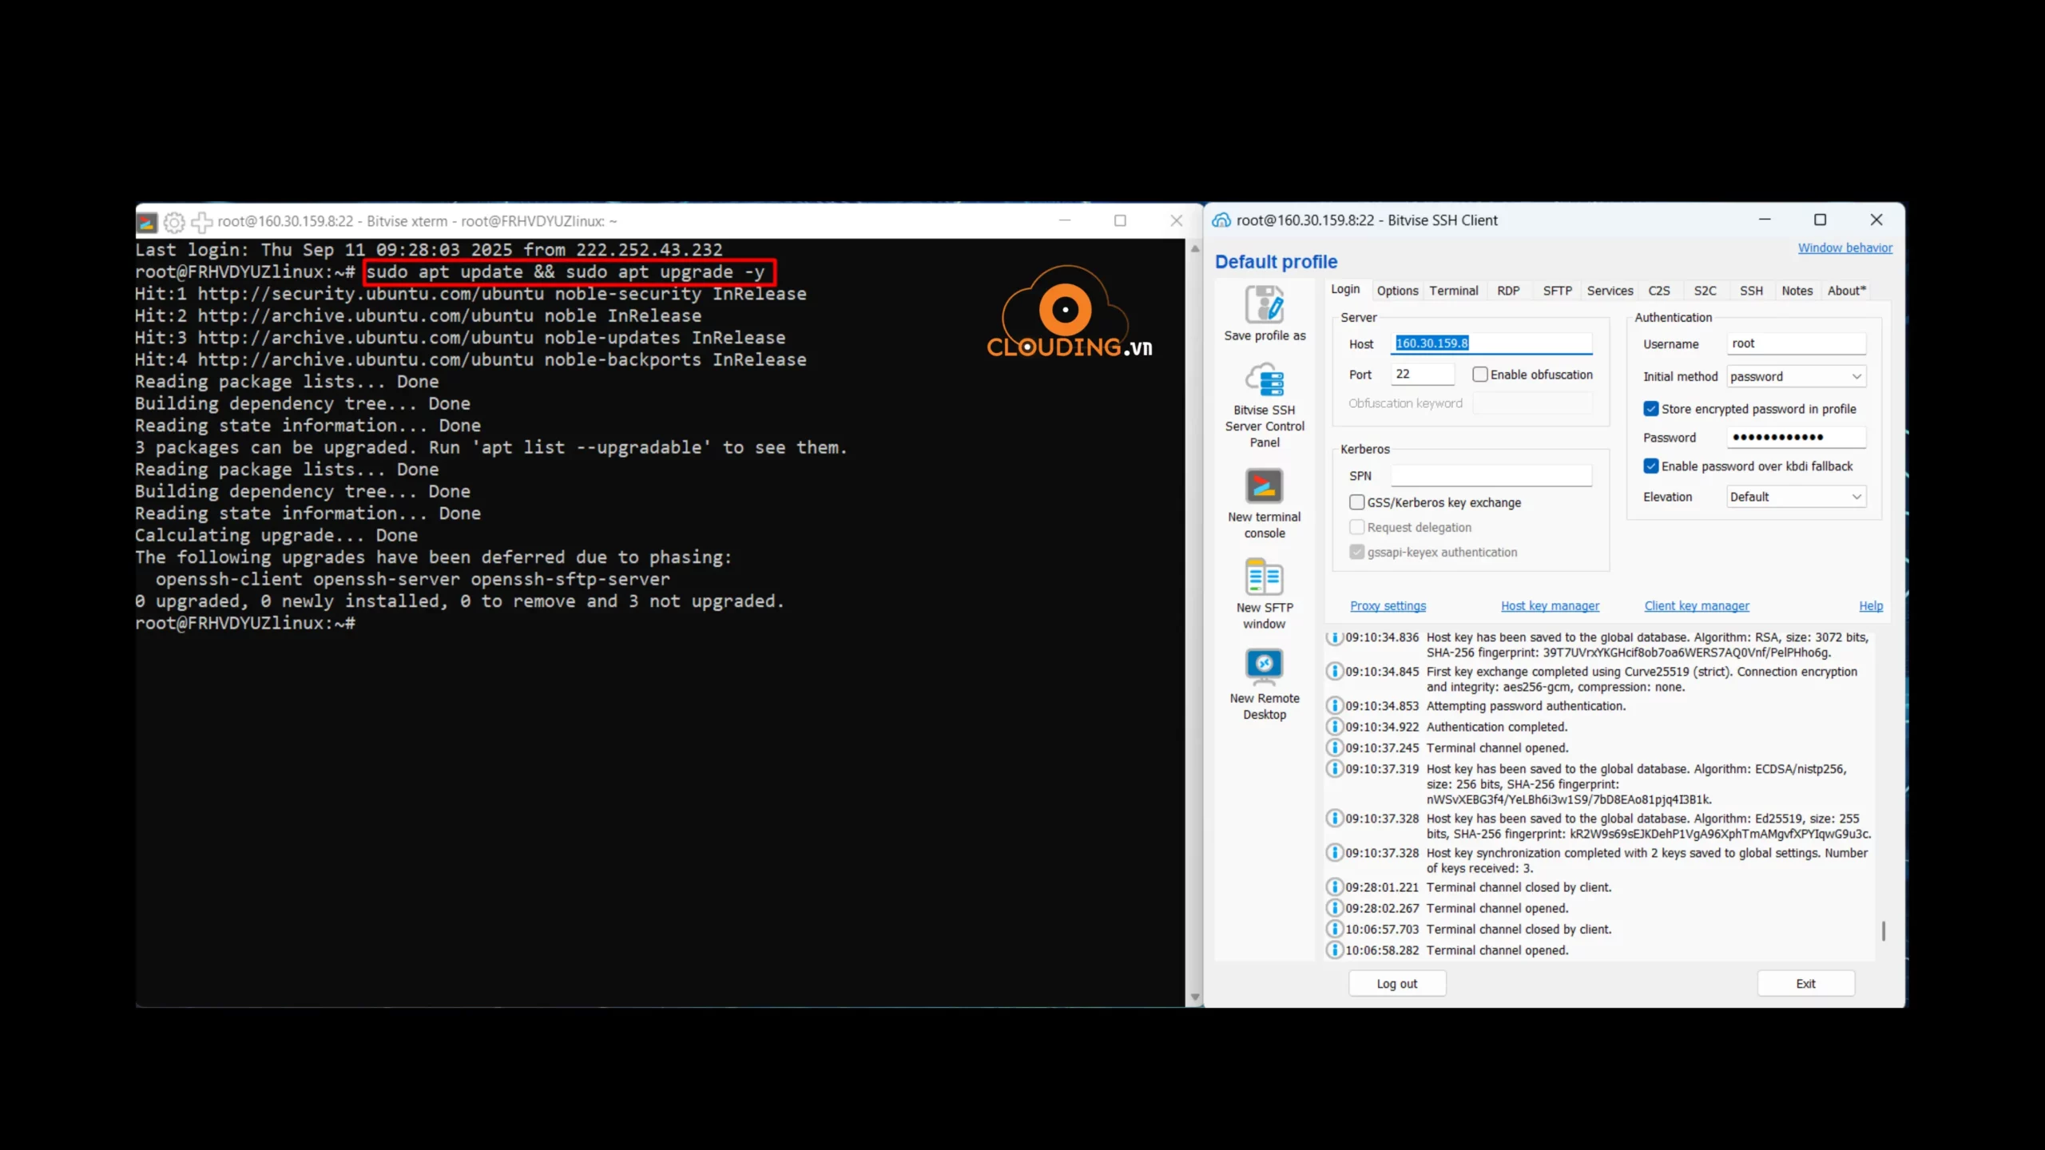
Task: Toggle Store encrypted password in profile
Action: [x=1651, y=409]
